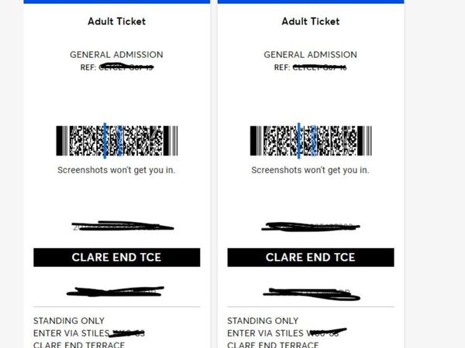Click CLARE END TERRACE on left ticket
This screenshot has width=465, height=348.
[79, 344]
